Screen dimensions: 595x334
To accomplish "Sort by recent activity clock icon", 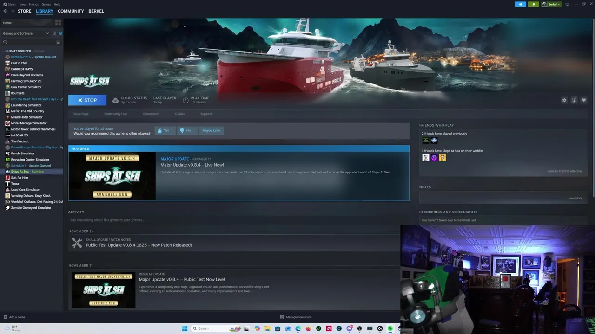I will (54, 33).
